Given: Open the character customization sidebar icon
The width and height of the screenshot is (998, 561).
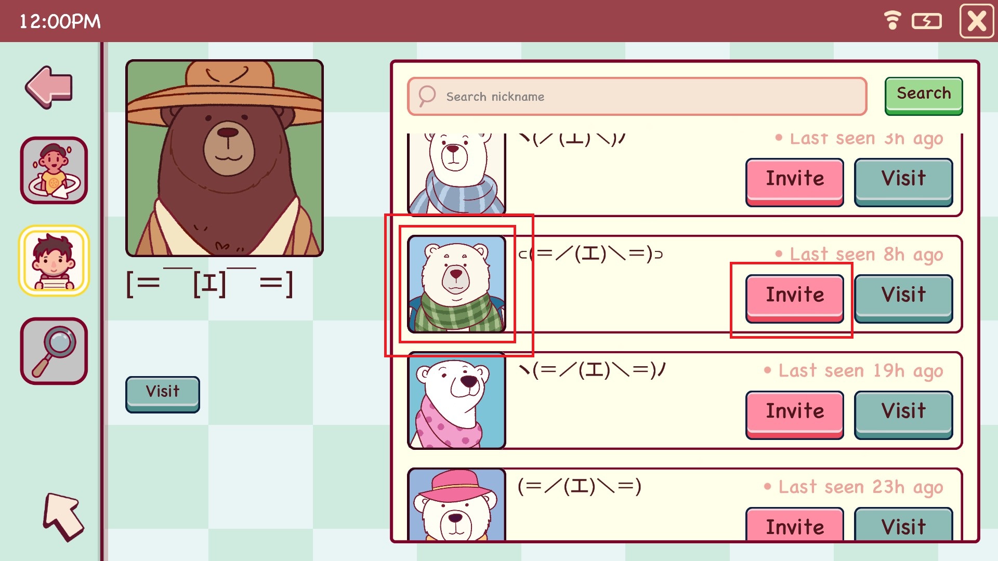Looking at the screenshot, I should [x=54, y=170].
